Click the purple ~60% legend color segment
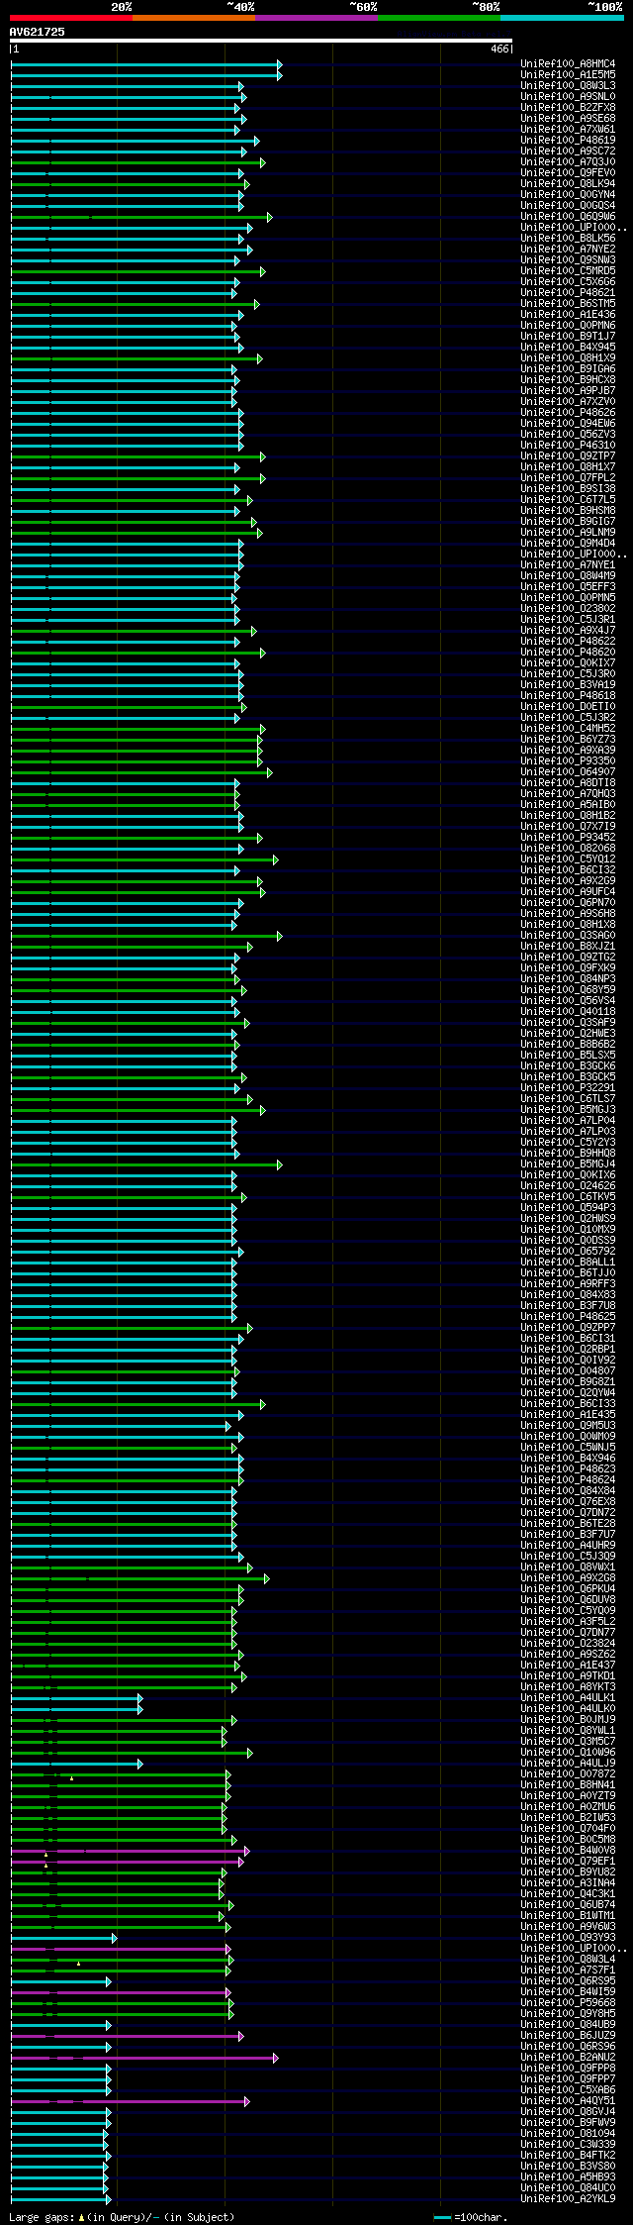This screenshot has height=2225, width=633. tap(316, 18)
